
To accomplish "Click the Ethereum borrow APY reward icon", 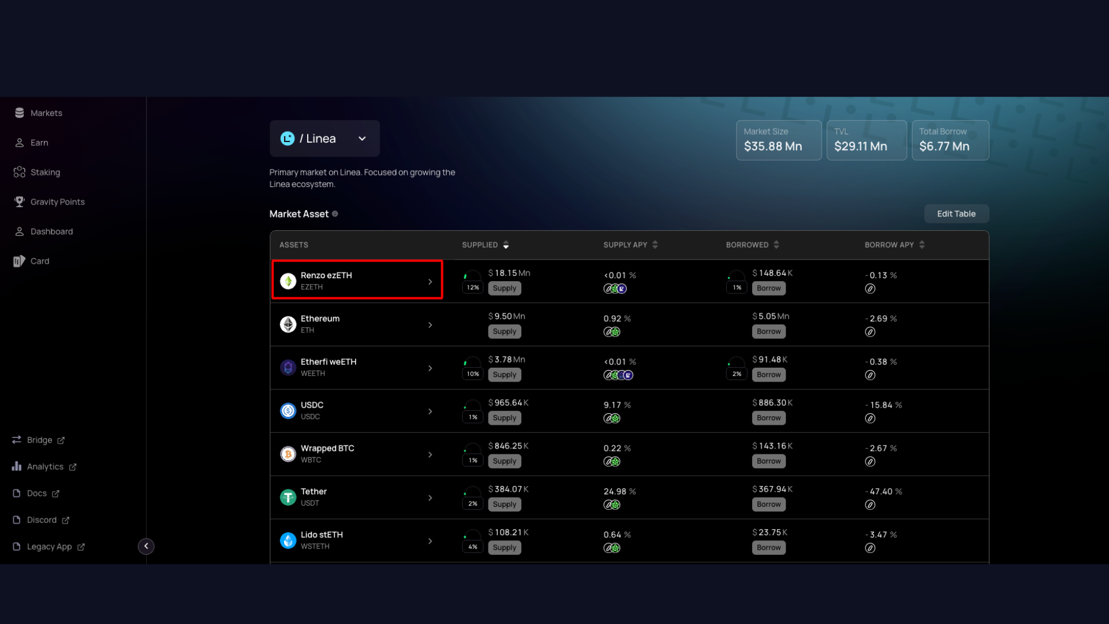I will tap(870, 332).
